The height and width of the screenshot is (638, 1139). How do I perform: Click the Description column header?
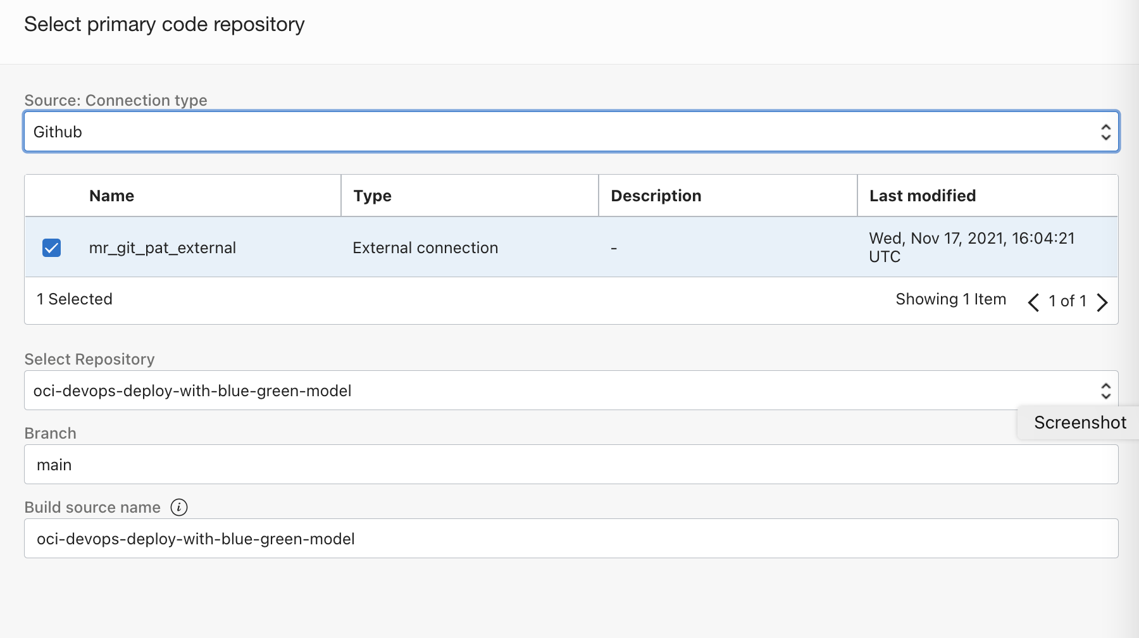pyautogui.click(x=656, y=196)
